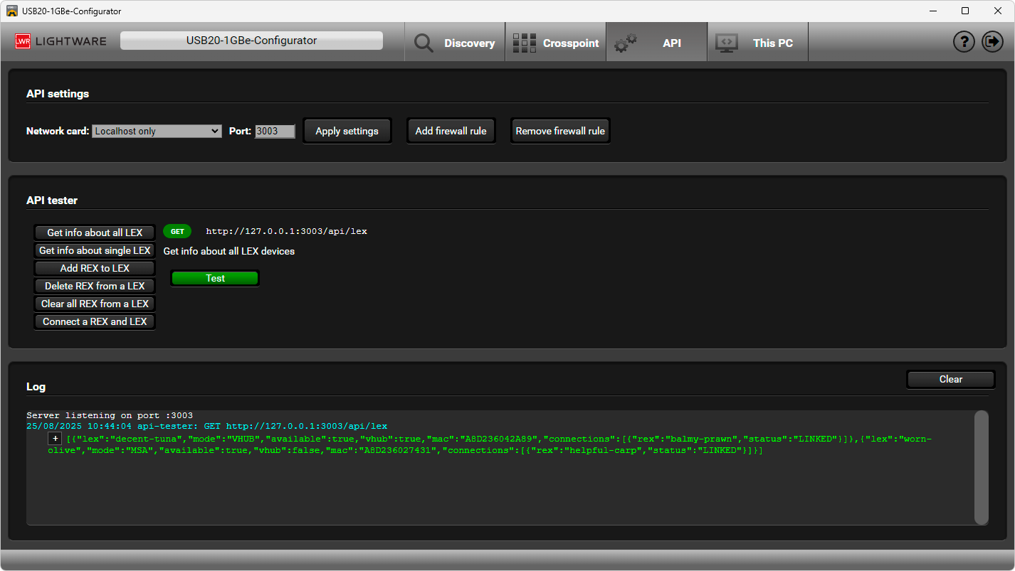The width and height of the screenshot is (1015, 571).
Task: Click the exit arrow icon
Action: [992, 42]
